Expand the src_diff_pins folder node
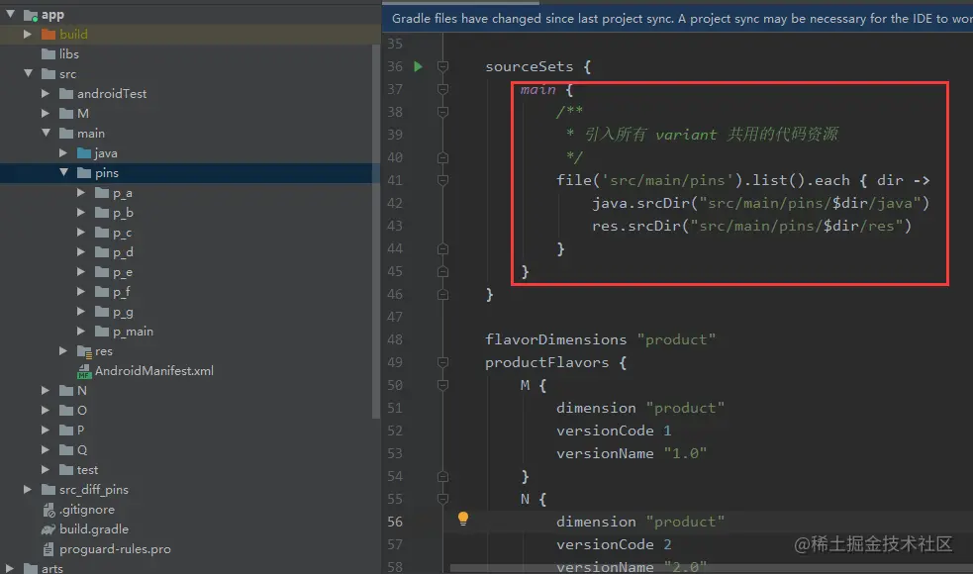973x574 pixels. click(x=28, y=490)
